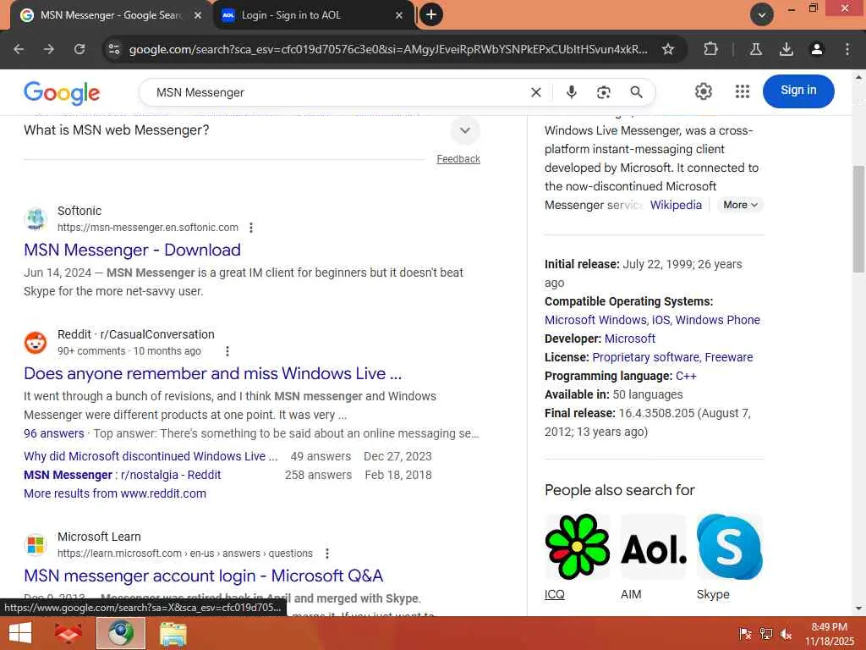Submit search with magnifier icon
866x650 pixels.
click(x=636, y=92)
